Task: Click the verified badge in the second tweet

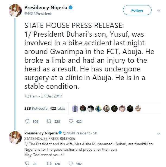Action: 60,133
